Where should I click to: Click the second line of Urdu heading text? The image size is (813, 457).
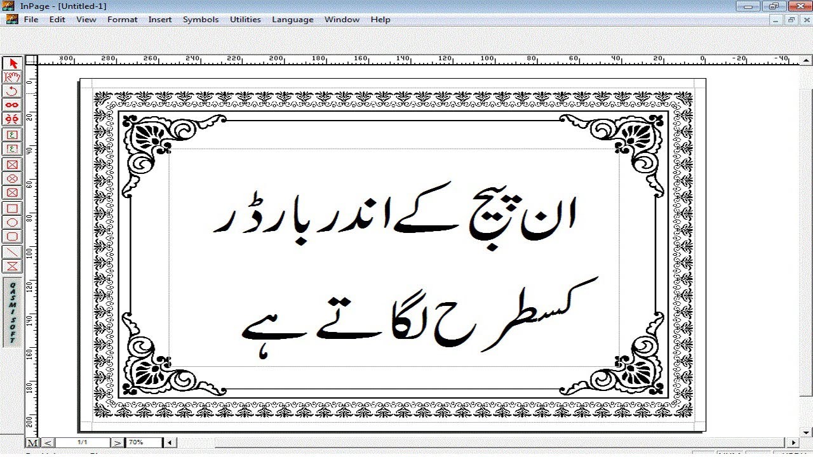[419, 317]
